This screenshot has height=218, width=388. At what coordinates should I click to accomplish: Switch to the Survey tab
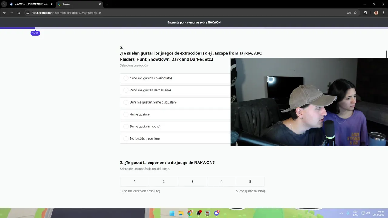point(79,4)
